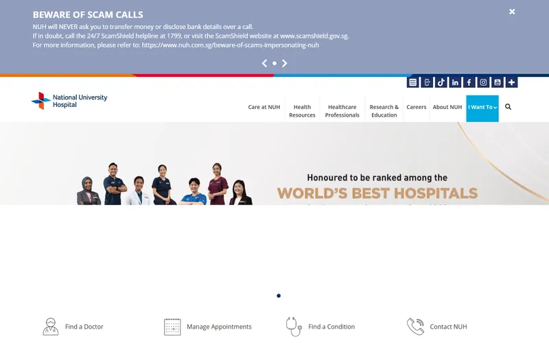
Task: Click the line beginning 'NUH will NEVER ask'
Action: point(143,27)
